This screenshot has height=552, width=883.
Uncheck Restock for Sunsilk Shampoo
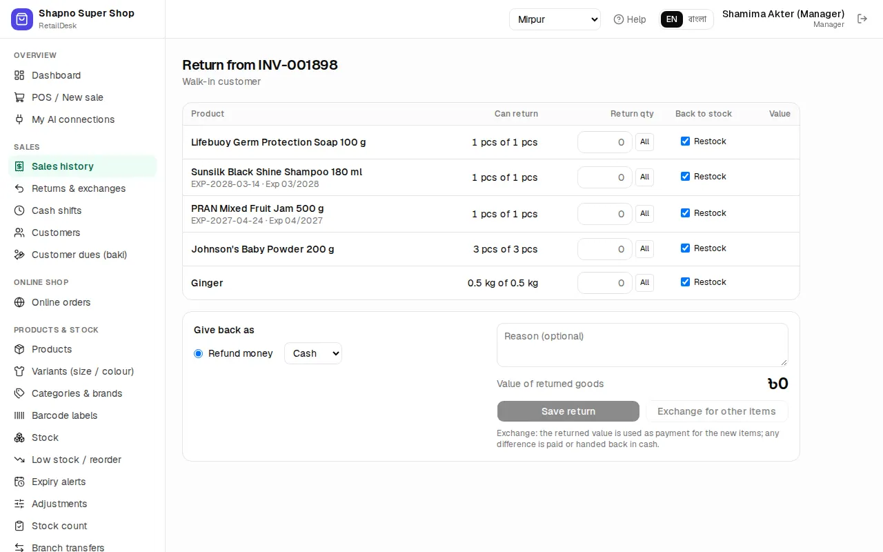(685, 177)
